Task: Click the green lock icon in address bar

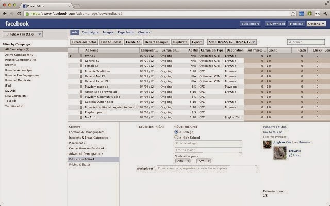Action: click(27, 14)
